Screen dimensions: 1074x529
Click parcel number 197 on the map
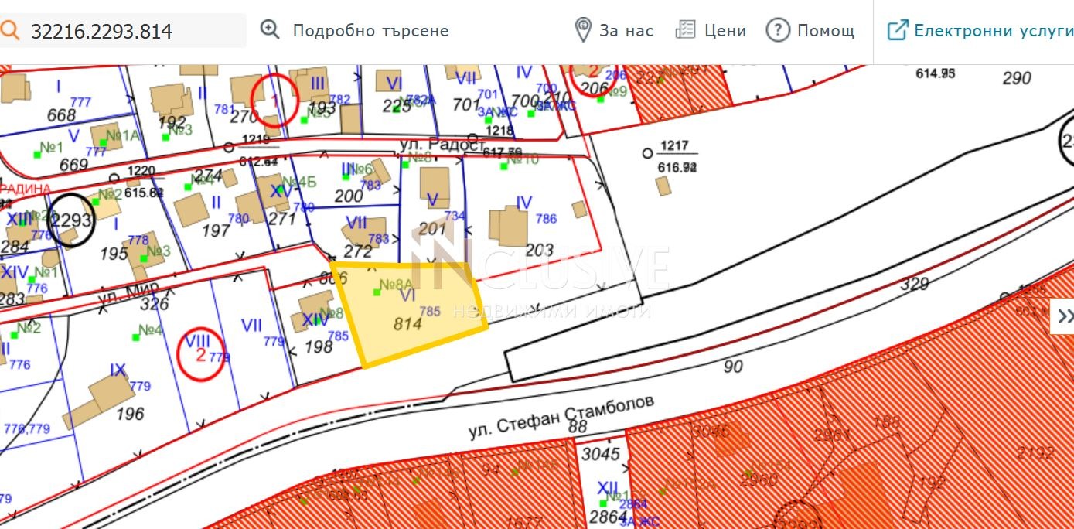coord(216,230)
